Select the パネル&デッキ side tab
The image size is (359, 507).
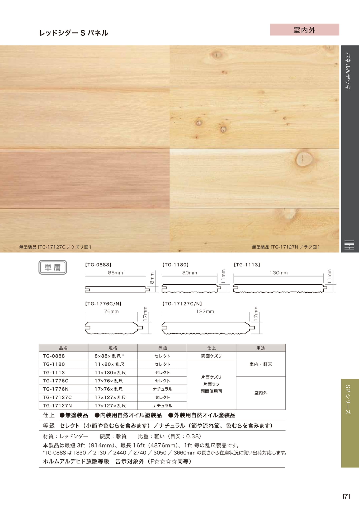pyautogui.click(x=350, y=149)
